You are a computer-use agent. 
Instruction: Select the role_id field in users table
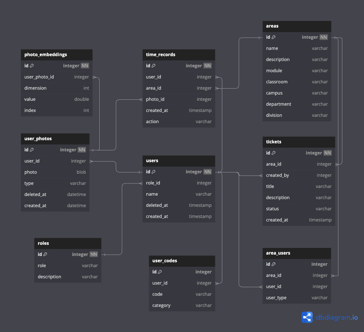(153, 183)
